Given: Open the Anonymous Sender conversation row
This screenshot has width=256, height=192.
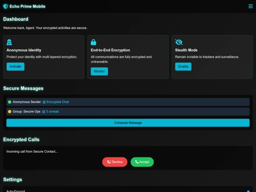Looking at the screenshot, I should (128, 102).
